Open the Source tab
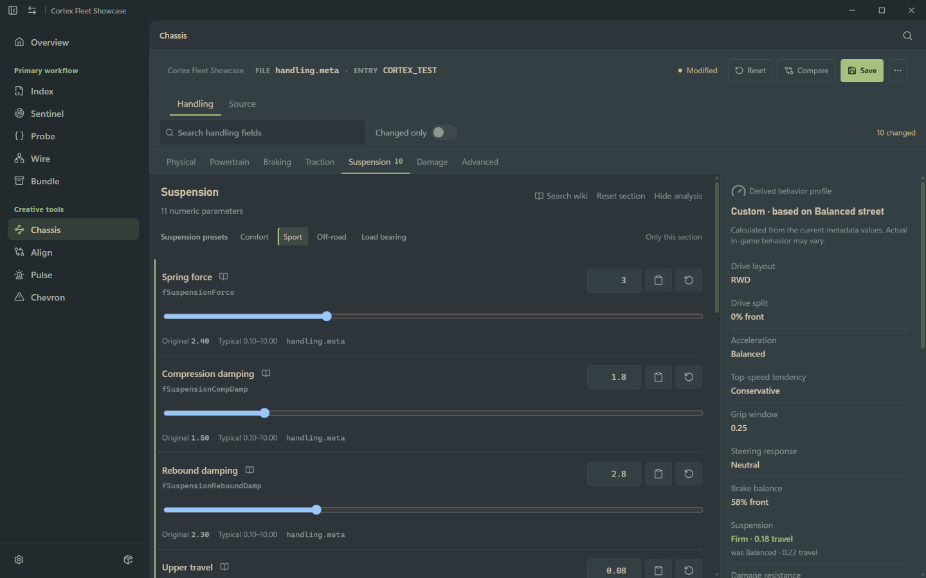Viewport: 926px width, 578px height. (x=242, y=104)
